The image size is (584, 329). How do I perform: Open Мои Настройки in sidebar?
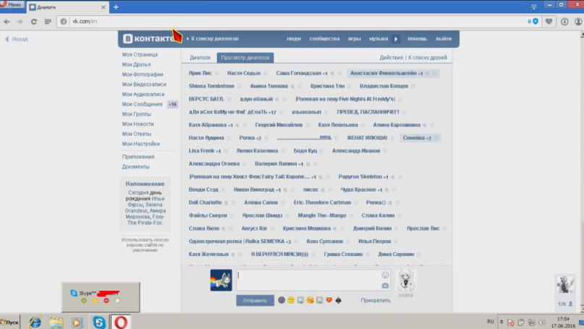[141, 144]
